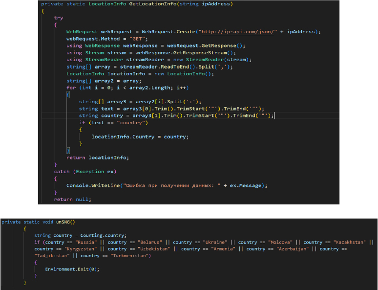
Task: Click the 'if (text == "country")' condition
Action: [113, 123]
